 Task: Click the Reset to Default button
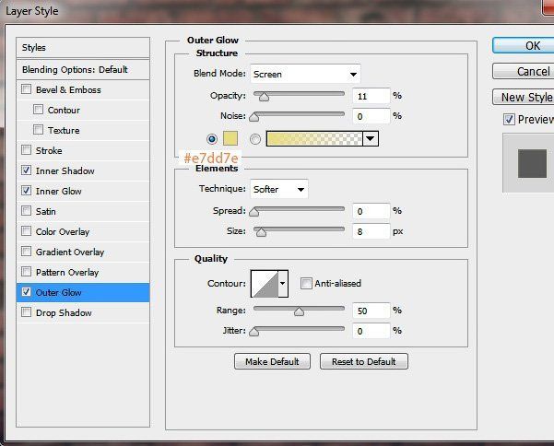coord(363,361)
